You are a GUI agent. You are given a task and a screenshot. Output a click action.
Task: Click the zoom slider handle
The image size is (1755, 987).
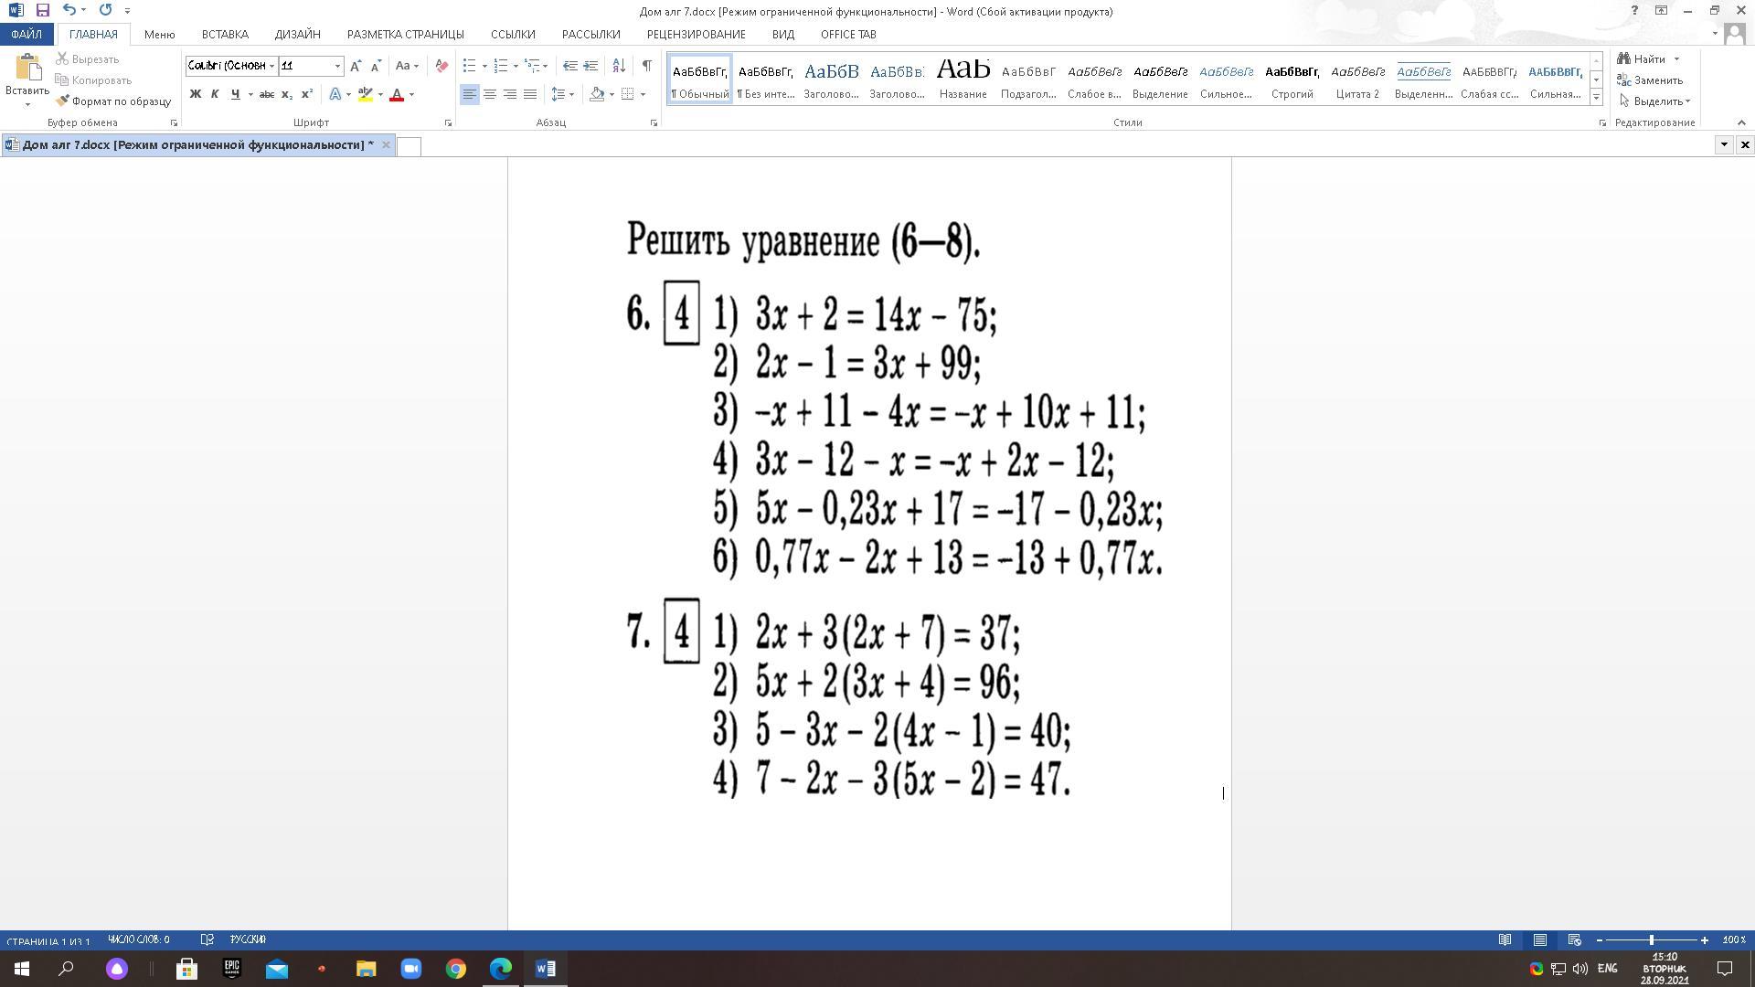coord(1651,940)
